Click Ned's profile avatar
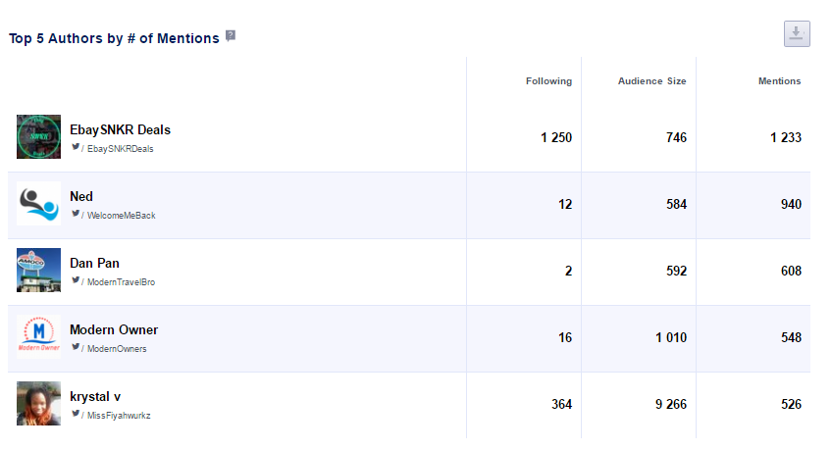 coord(38,203)
